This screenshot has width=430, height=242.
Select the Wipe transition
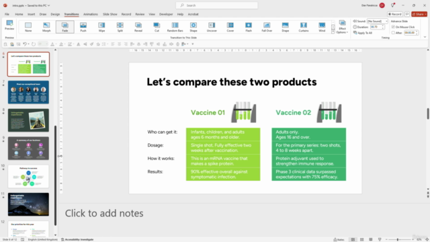tap(101, 27)
